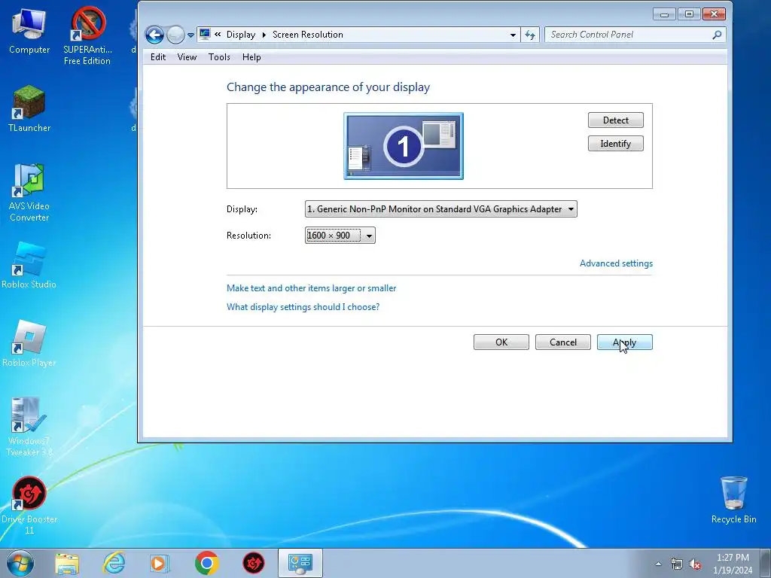This screenshot has width=771, height=578.
Task: Select the SUPERAntiSpyware Free Edition icon
Action: pyautogui.click(x=87, y=36)
